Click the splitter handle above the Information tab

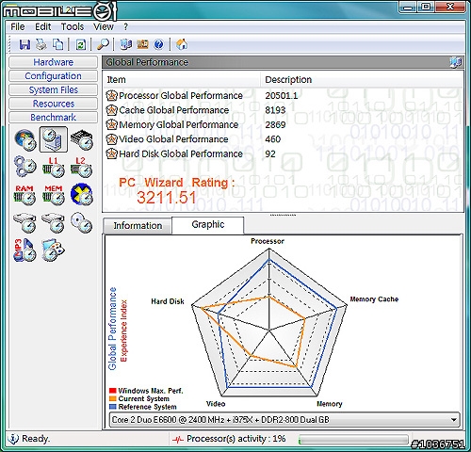pos(284,215)
